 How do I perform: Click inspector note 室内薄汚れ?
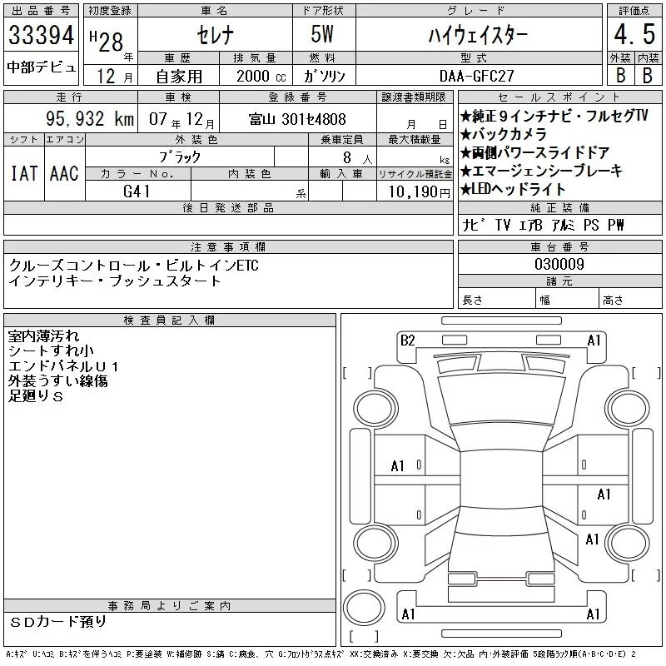click(x=44, y=336)
